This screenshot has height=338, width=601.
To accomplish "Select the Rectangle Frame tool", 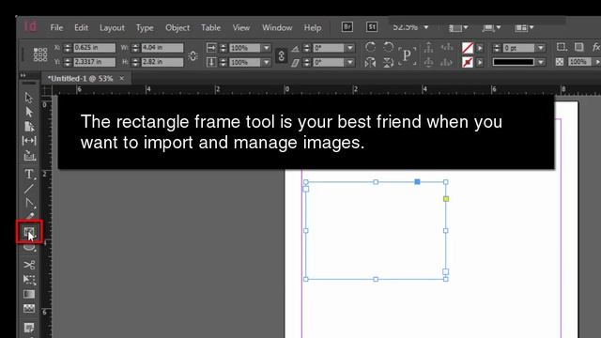I will [x=29, y=232].
